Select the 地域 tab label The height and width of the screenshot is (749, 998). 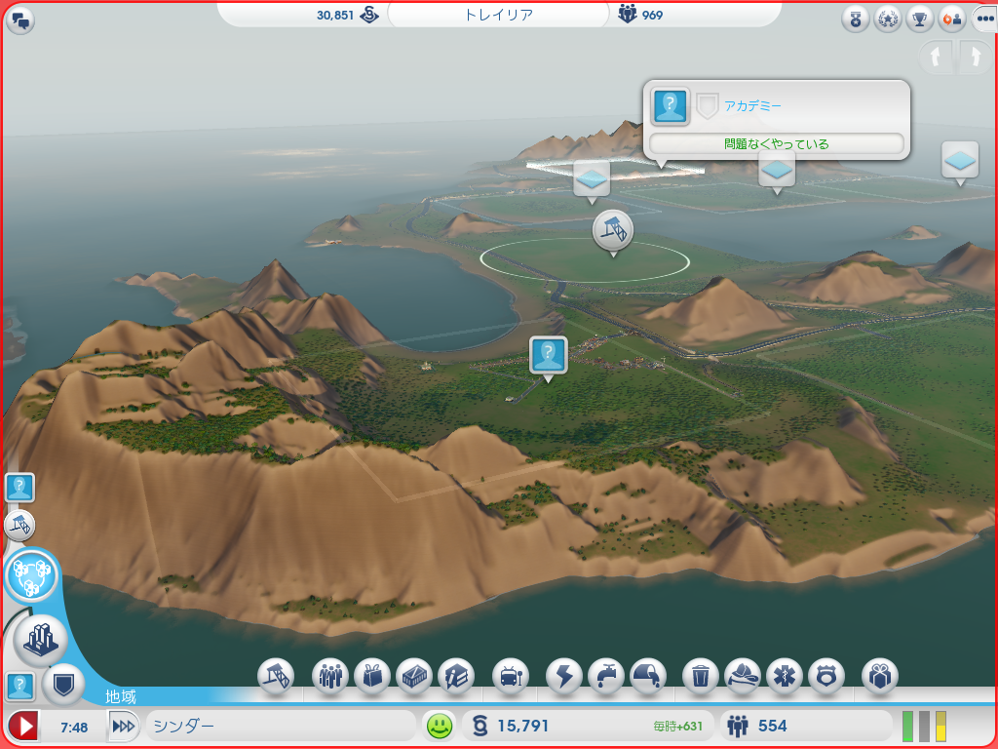(120, 696)
